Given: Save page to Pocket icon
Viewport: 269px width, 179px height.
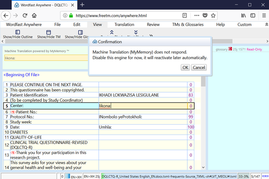Looking at the screenshot, I should (205, 15).
